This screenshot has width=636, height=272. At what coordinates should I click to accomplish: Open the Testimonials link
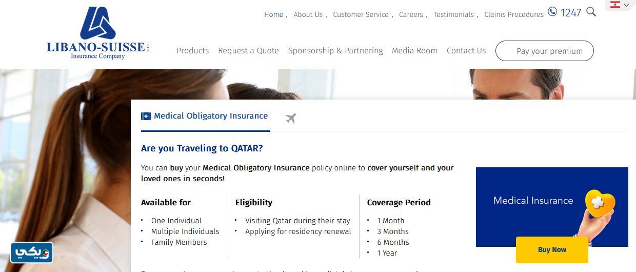point(453,15)
